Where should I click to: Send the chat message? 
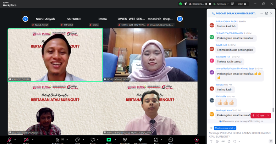pyautogui.click(x=271, y=141)
